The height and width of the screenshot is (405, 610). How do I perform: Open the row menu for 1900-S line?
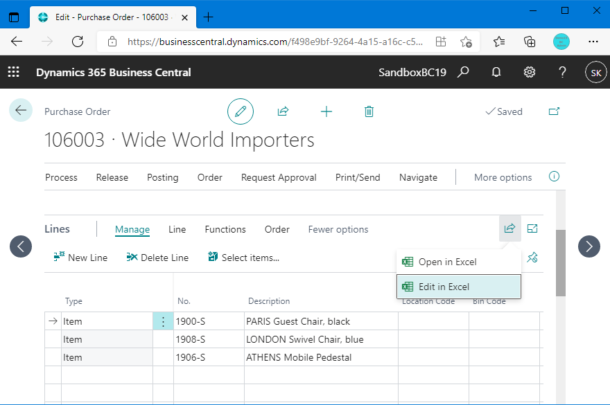163,321
